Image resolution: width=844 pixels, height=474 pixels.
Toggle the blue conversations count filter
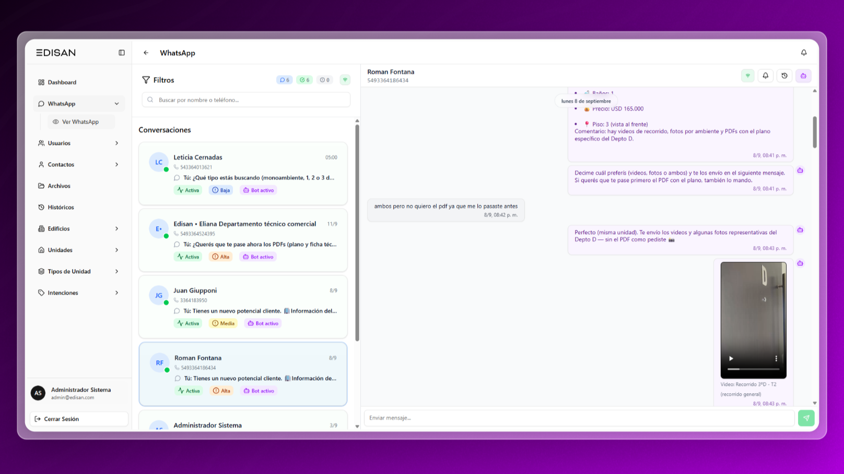tap(284, 80)
